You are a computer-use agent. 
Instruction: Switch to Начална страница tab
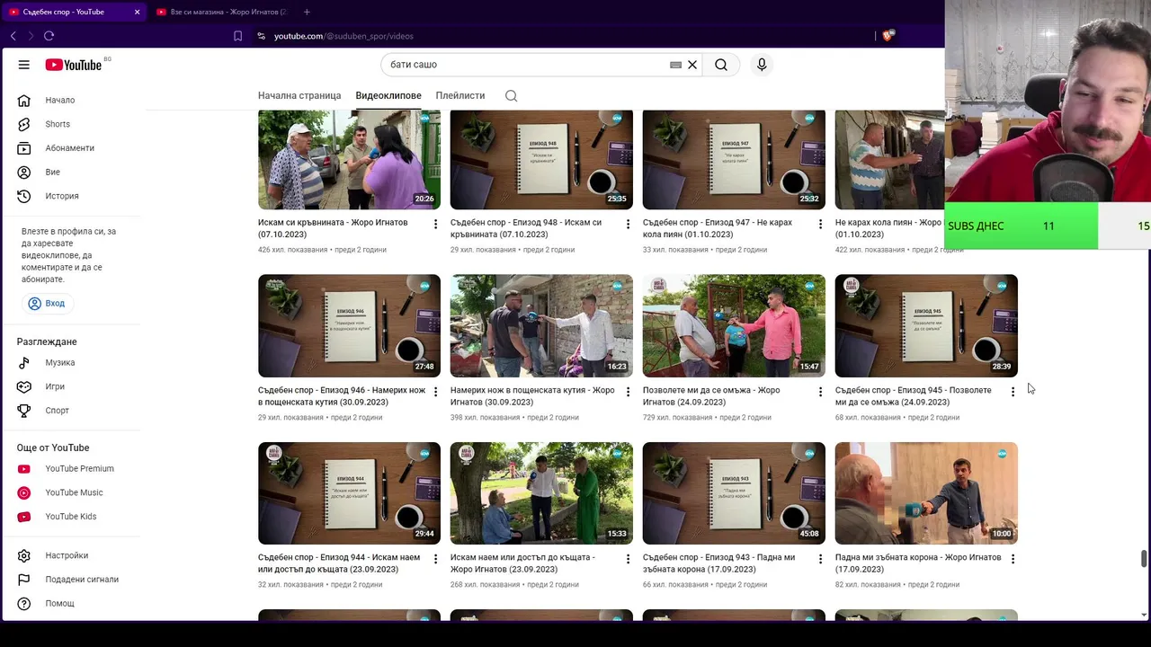point(299,95)
